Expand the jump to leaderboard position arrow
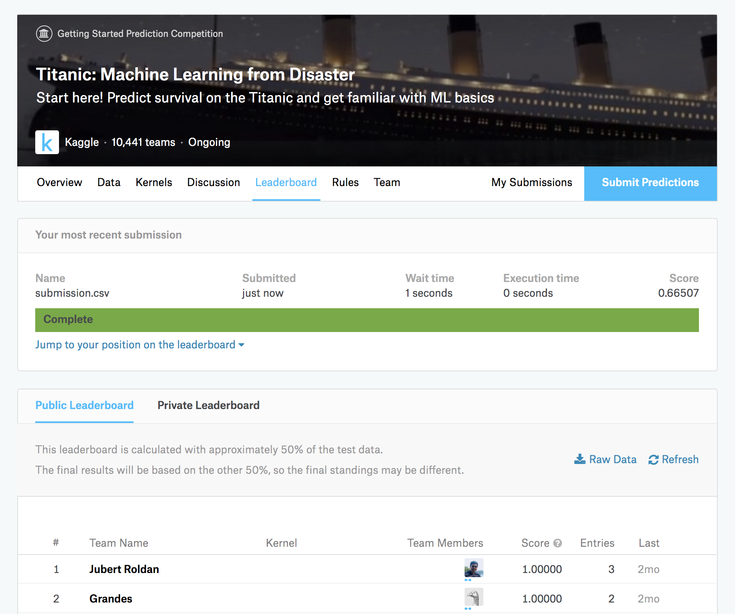 (241, 345)
